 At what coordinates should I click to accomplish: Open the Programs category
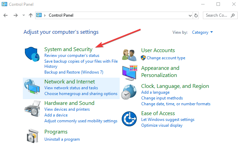click(56, 132)
